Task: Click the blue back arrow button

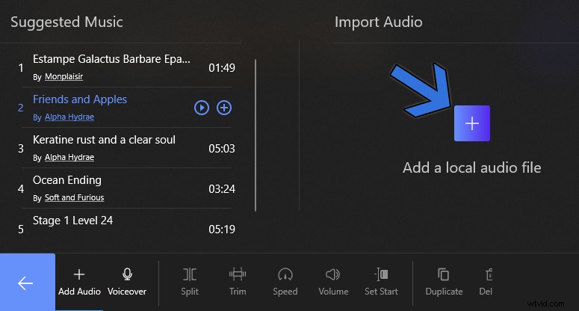Action: point(27,283)
